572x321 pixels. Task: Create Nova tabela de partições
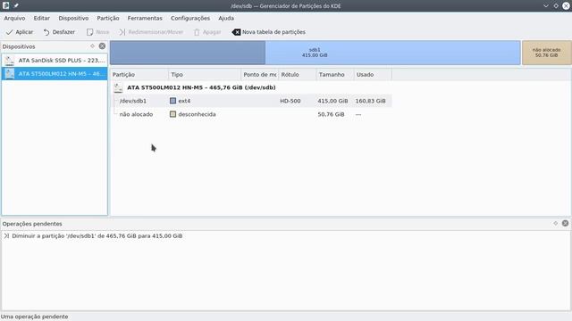(268, 32)
